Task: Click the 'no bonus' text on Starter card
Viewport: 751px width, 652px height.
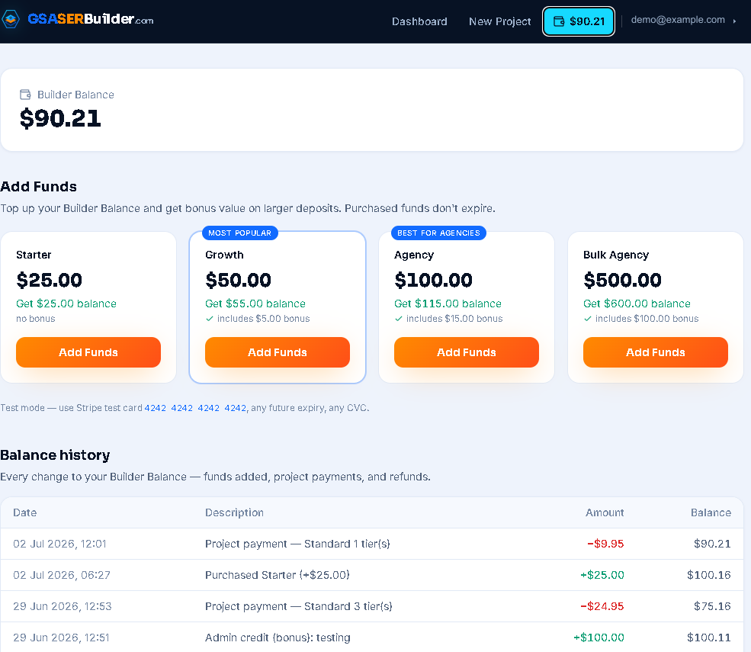Action: coord(35,319)
